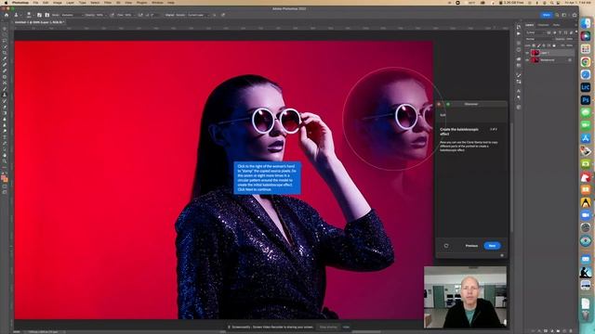Open the File menu
Image resolution: width=595 pixels, height=334 pixels.
click(35, 3)
